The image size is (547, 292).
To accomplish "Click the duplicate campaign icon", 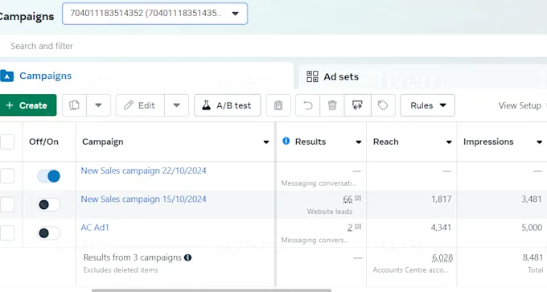I will 74,105.
